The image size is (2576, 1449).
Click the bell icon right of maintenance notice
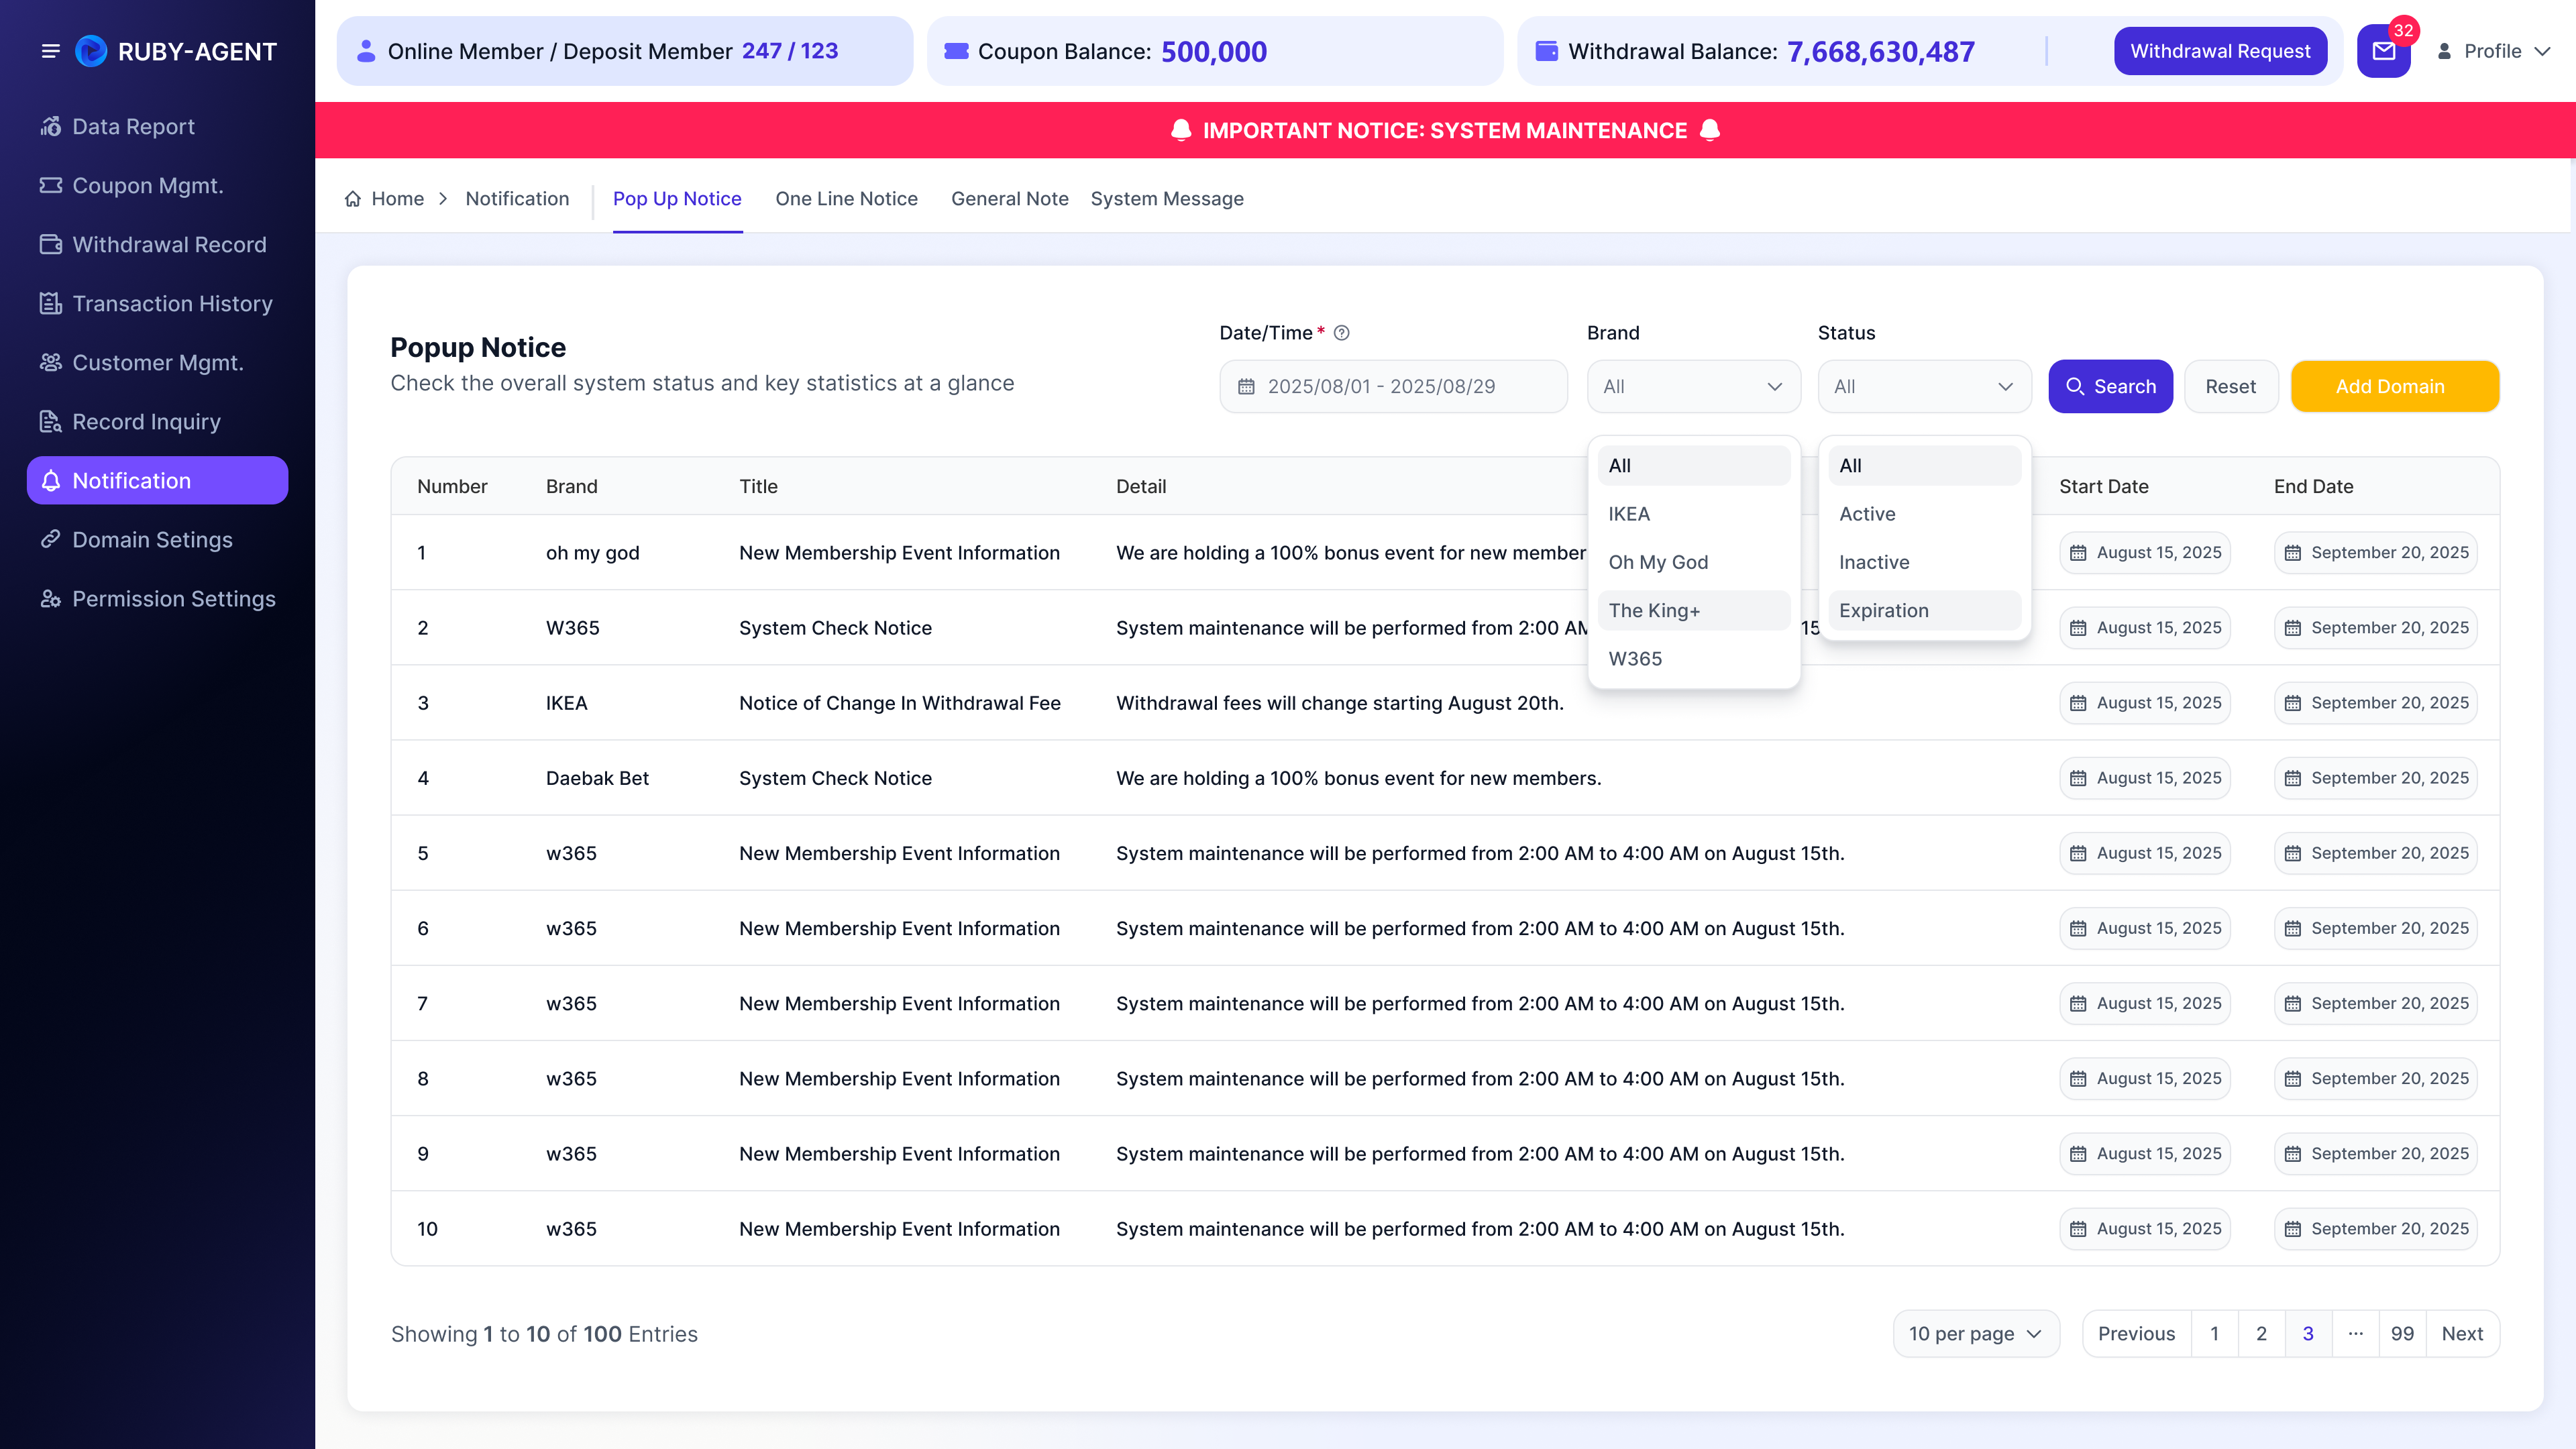[1710, 130]
